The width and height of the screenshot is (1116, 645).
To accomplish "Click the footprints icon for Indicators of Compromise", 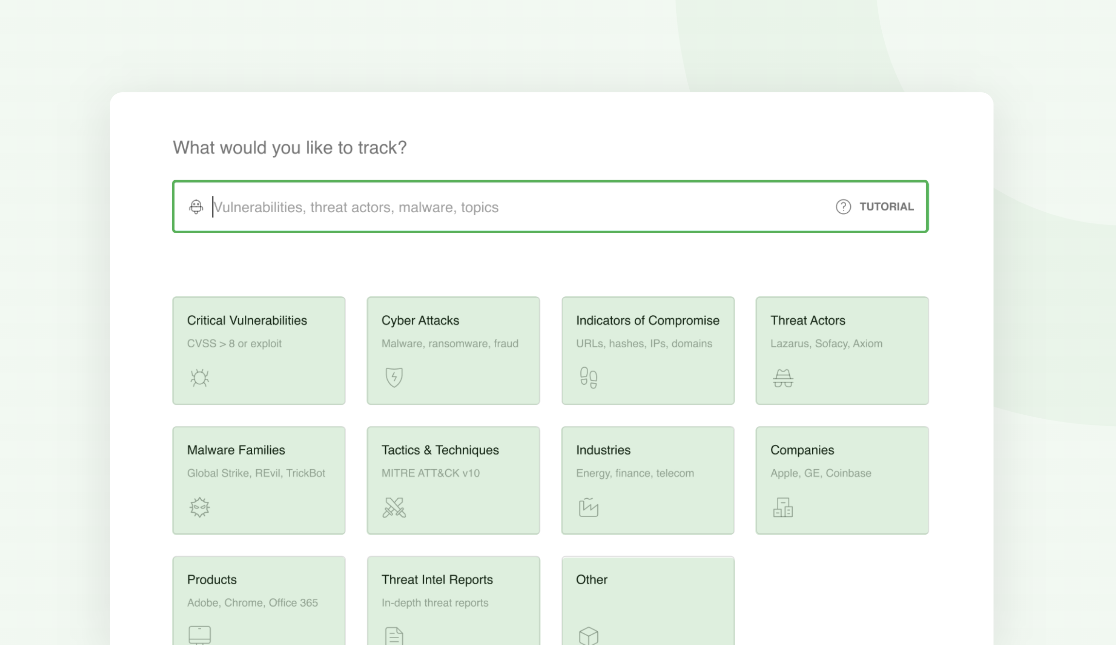I will [588, 377].
